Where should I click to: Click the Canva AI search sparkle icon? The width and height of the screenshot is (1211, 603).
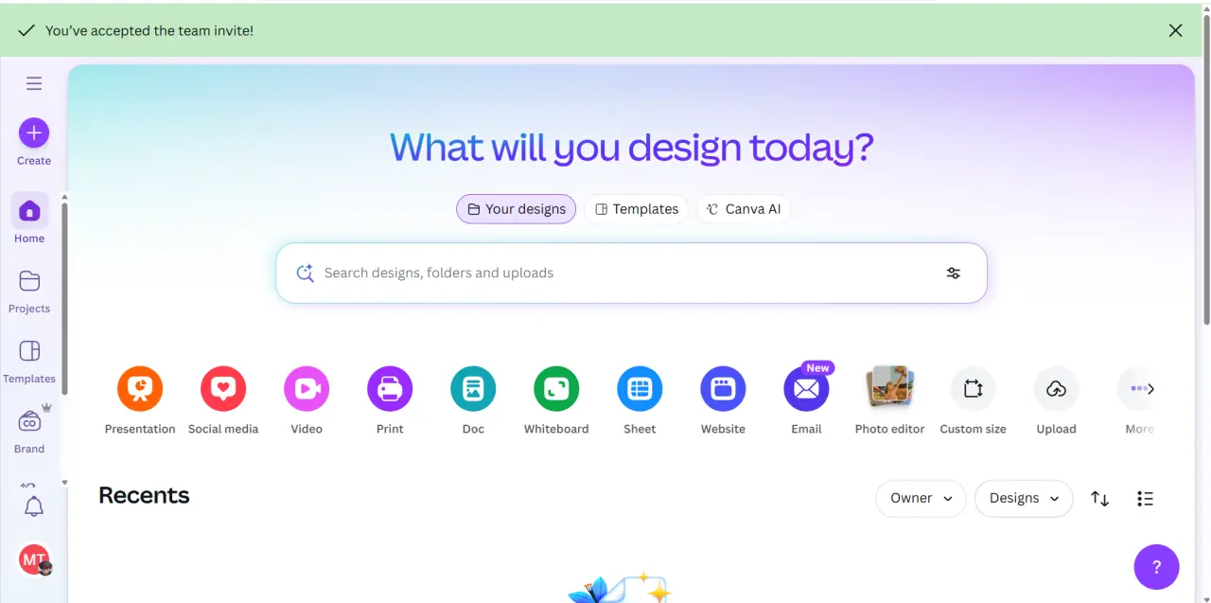click(x=305, y=273)
